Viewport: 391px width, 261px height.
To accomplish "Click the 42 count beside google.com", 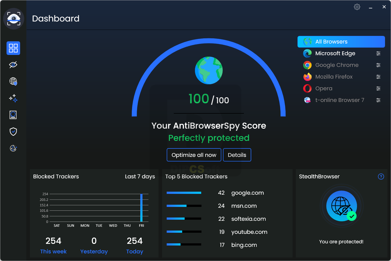I will pyautogui.click(x=221, y=193).
